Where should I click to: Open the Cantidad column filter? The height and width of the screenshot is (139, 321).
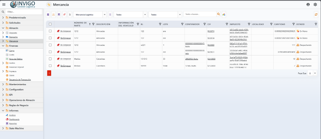[x=293, y=24]
